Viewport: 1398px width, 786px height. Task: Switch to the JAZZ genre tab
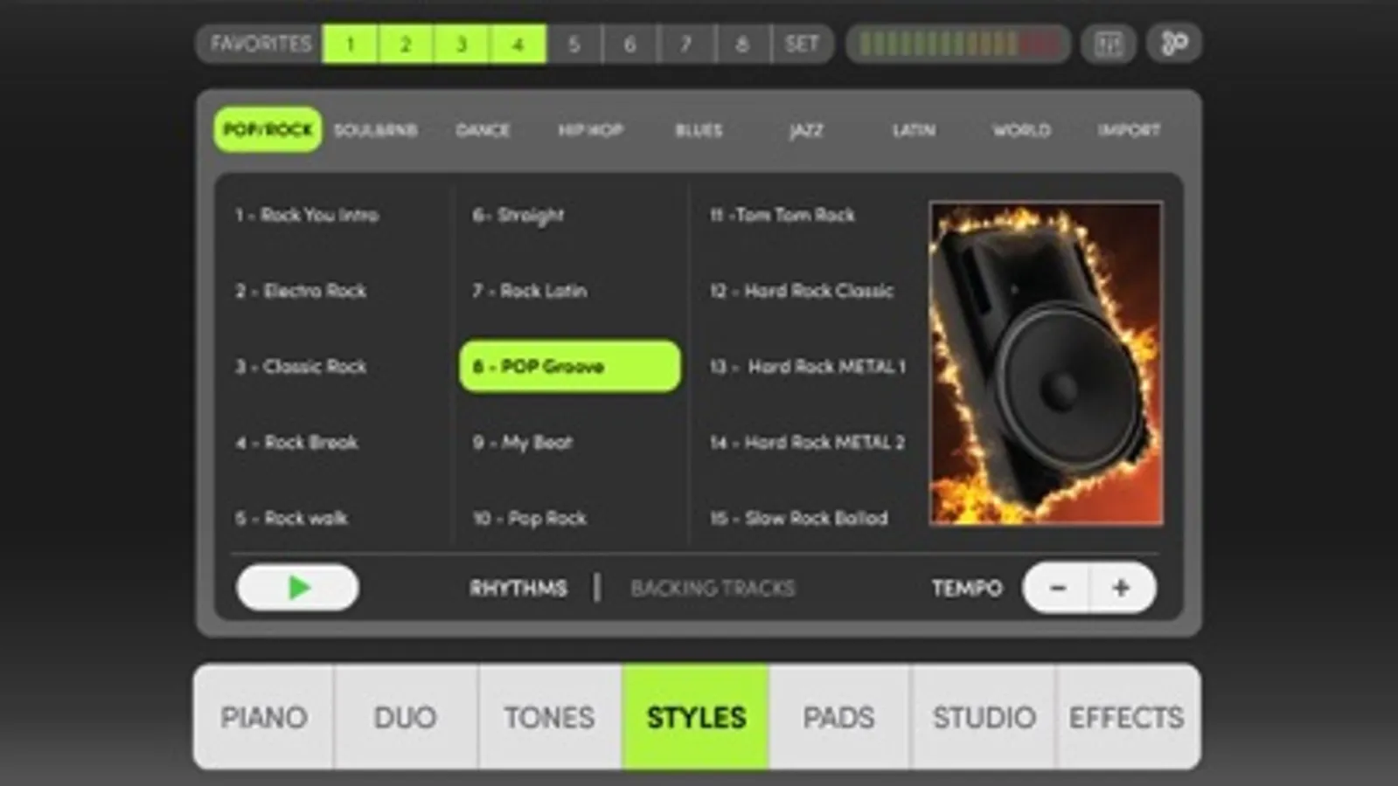tap(806, 130)
